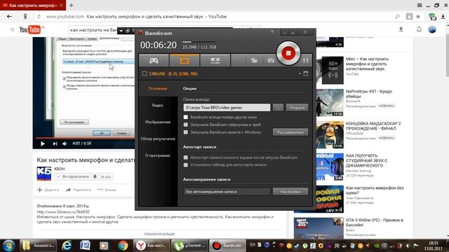Play the YouTube video

pyautogui.click(x=42, y=143)
